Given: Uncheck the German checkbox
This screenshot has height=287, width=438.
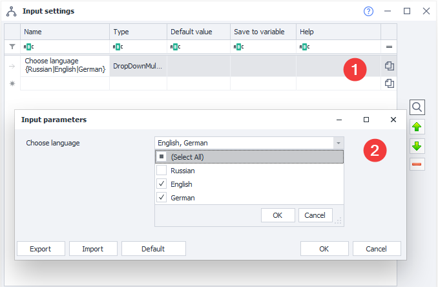Looking at the screenshot, I should 162,198.
